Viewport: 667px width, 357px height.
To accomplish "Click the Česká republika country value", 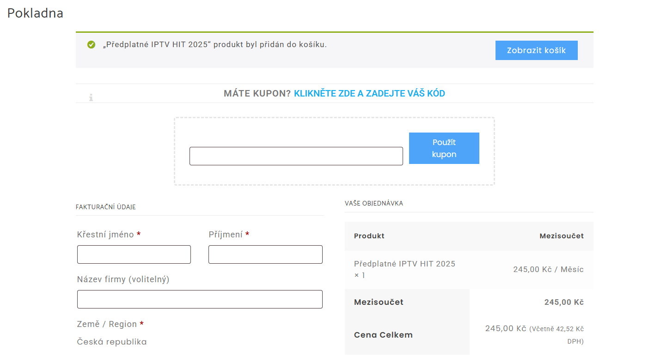I will [112, 342].
